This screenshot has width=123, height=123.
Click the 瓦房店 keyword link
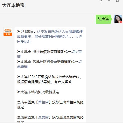click(x=43, y=117)
